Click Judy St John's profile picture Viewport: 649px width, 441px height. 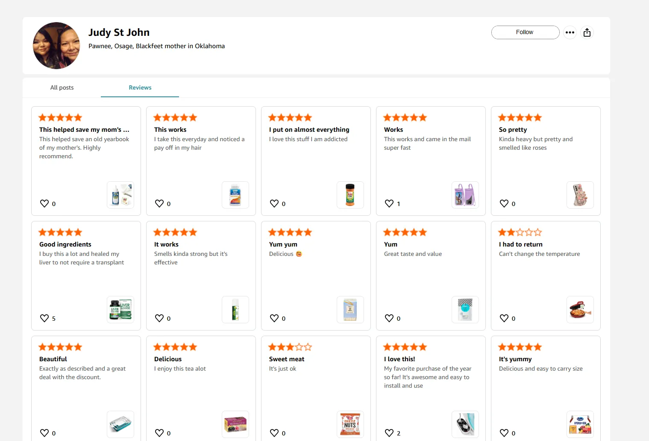click(56, 46)
